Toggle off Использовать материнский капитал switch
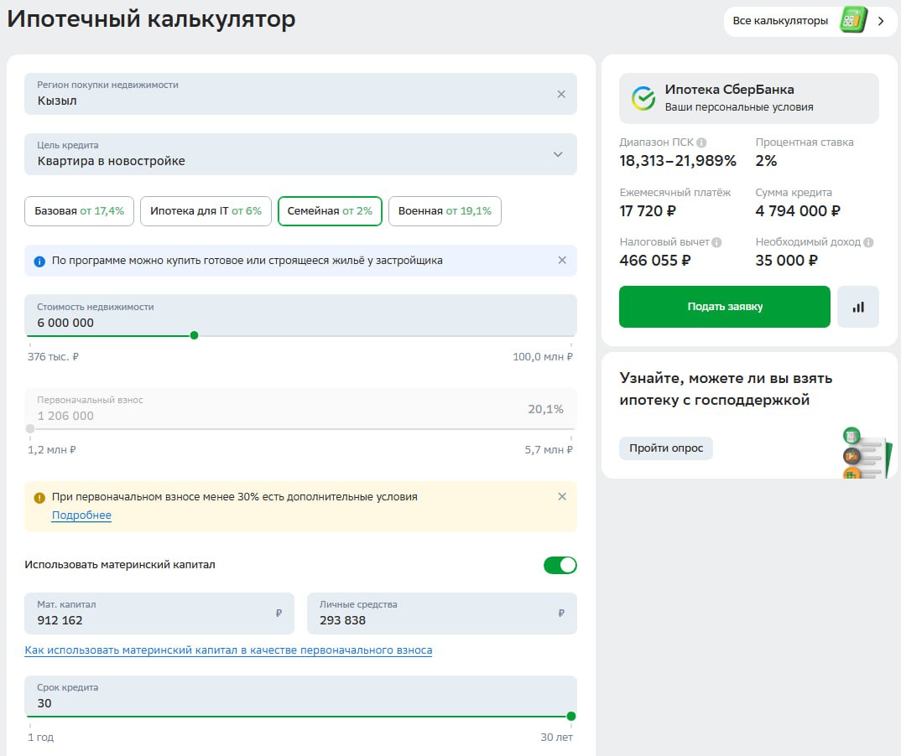The width and height of the screenshot is (901, 756). click(x=560, y=565)
